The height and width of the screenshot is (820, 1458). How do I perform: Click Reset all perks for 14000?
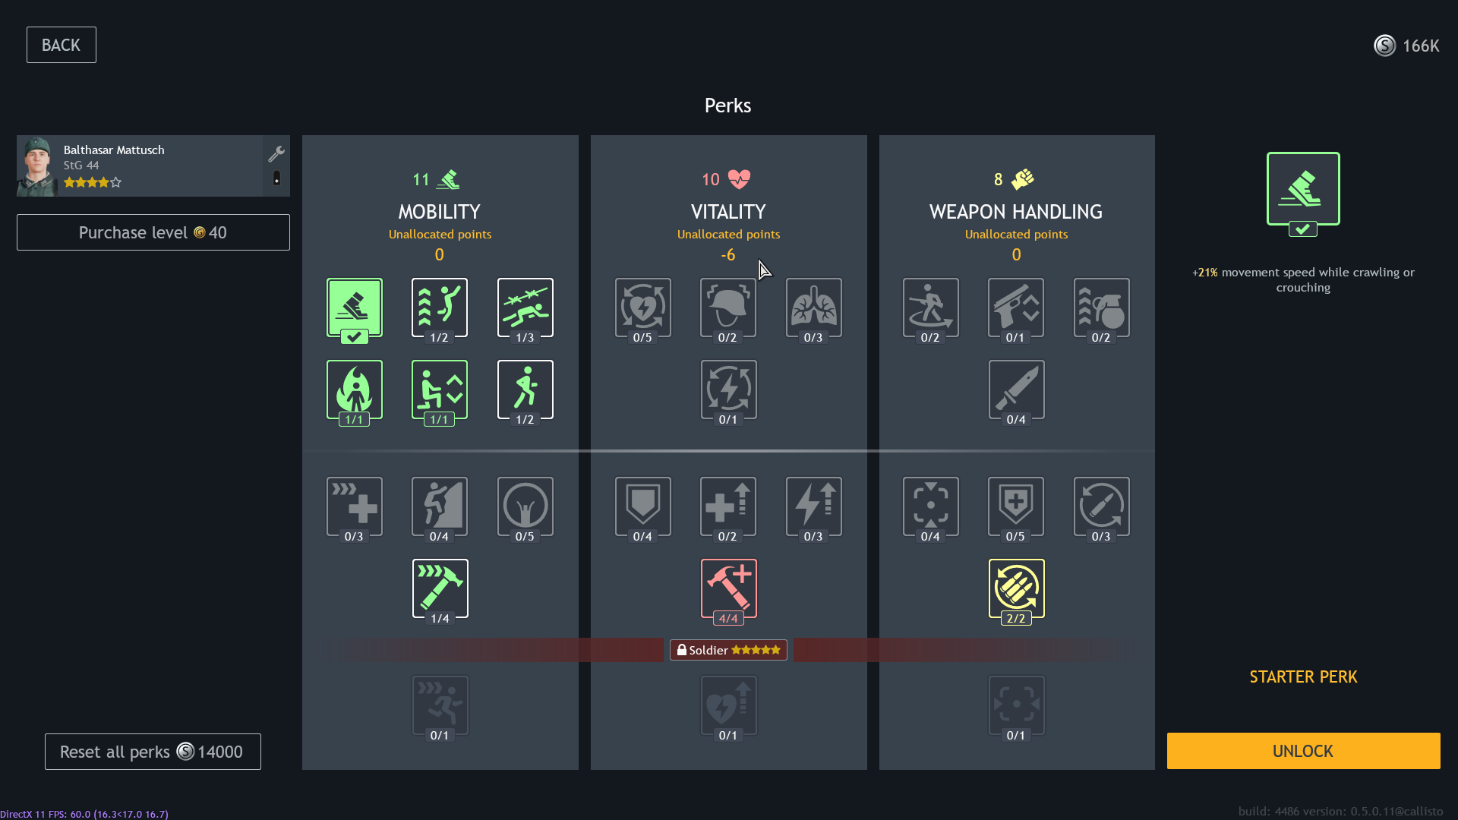coord(153,752)
